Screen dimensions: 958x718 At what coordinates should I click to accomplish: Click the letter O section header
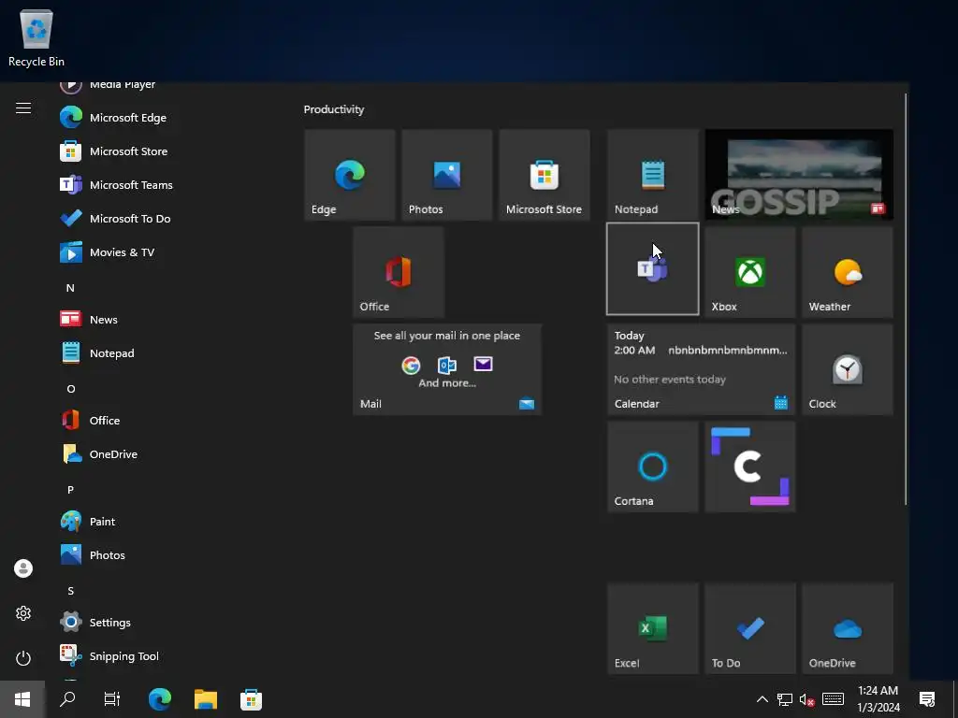pyautogui.click(x=71, y=388)
